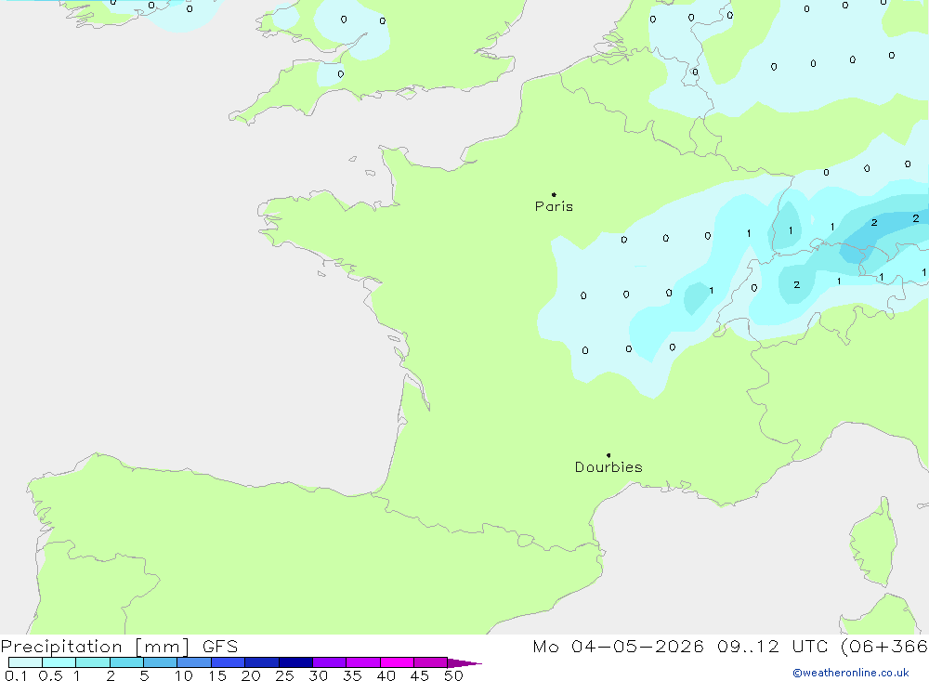The height and width of the screenshot is (681, 929).
Task: Click the '0.1' legend scale label
Action: pyautogui.click(x=16, y=675)
